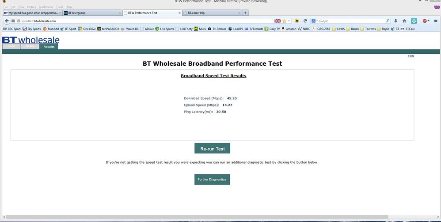Click the site identity globe icon
Viewport: 441px width, 222px height.
(18, 21)
